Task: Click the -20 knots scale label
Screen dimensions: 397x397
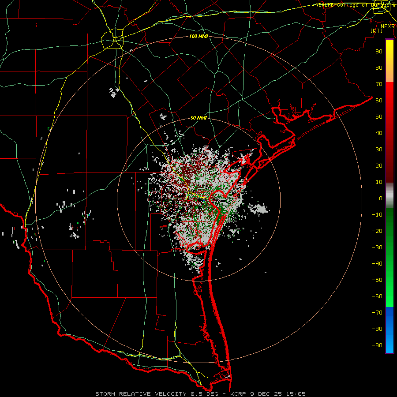Action: point(377,231)
